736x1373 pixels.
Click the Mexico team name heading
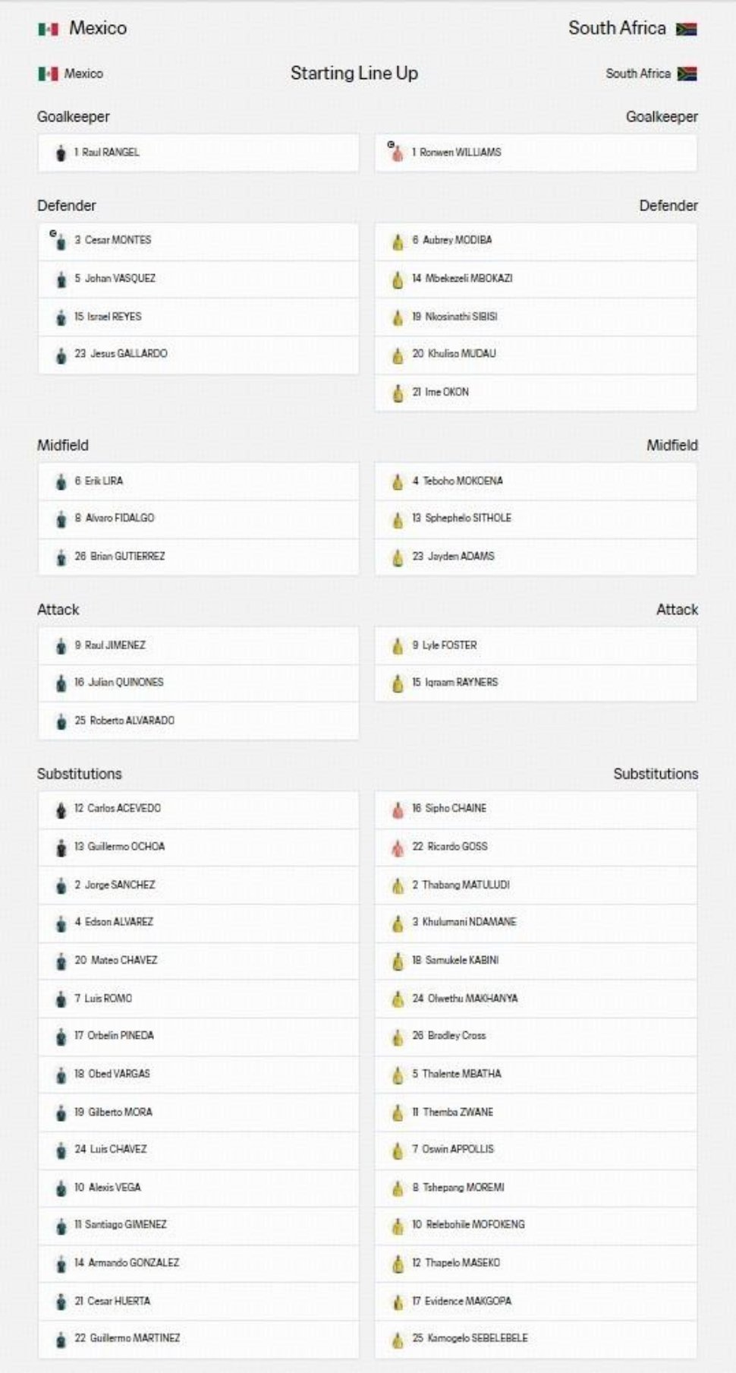[x=98, y=28]
